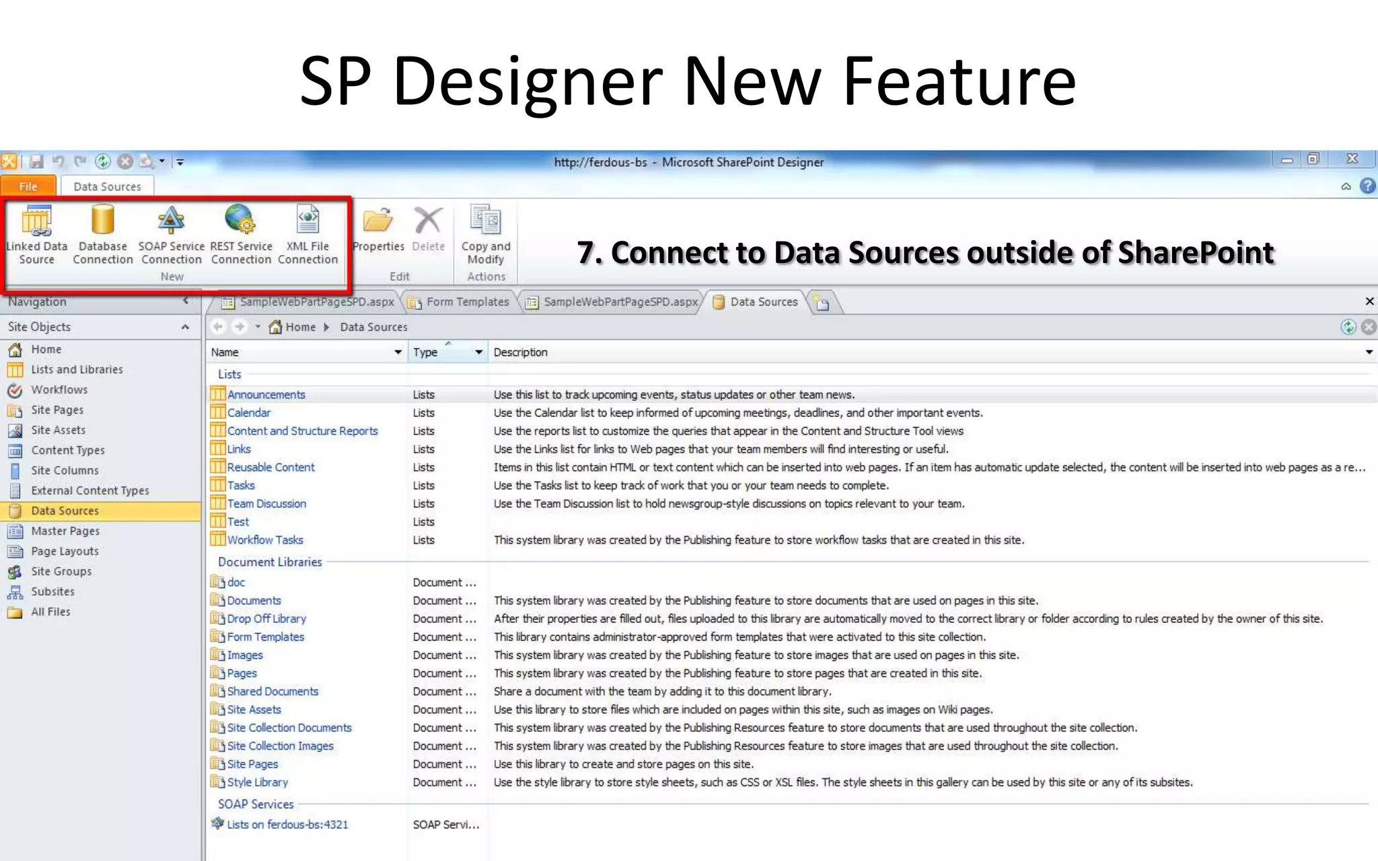
Task: Select the Data Sources document tab
Action: click(756, 302)
